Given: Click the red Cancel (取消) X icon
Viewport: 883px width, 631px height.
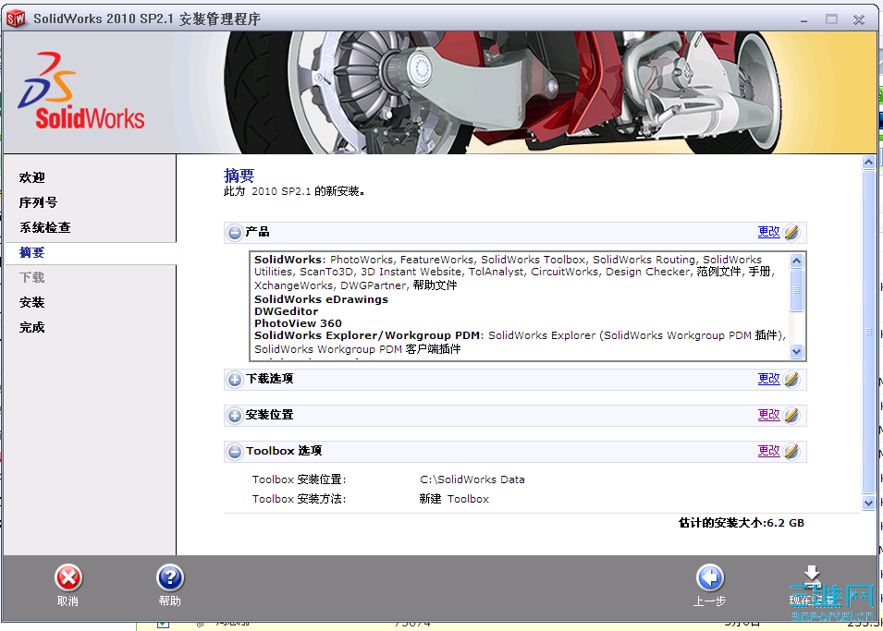Looking at the screenshot, I should pyautogui.click(x=68, y=577).
